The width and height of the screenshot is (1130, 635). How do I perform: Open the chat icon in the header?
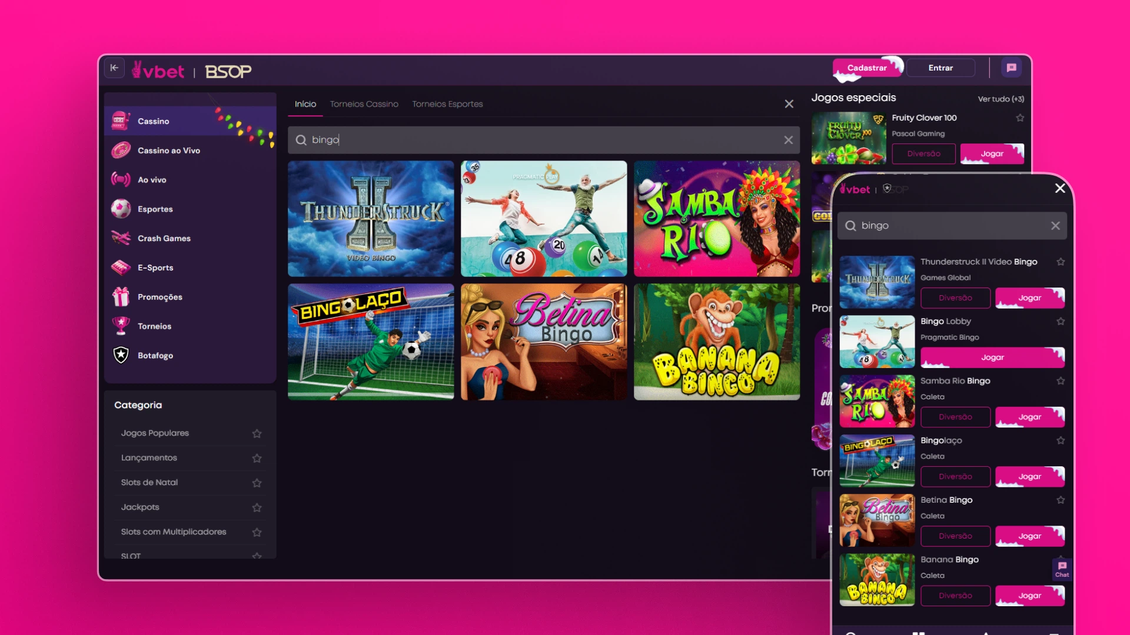click(x=1012, y=68)
